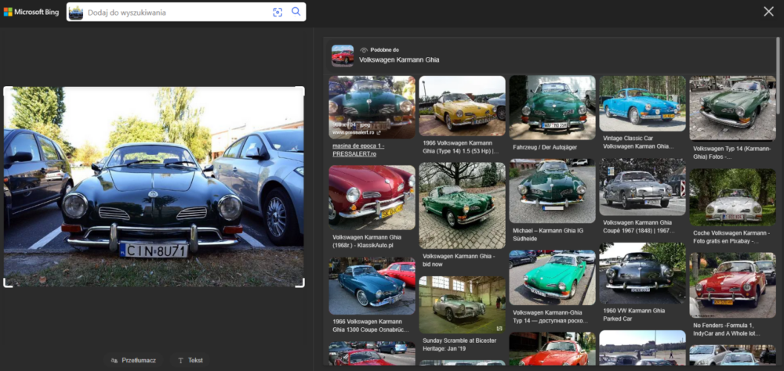Click the top-left crop handle of the image
Image resolution: width=784 pixels, height=371 pixels.
tap(6, 89)
